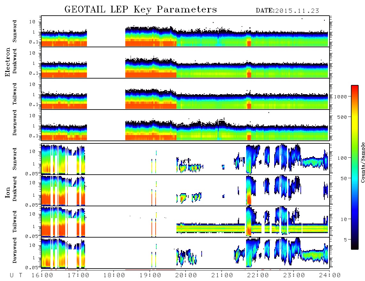Click the 50 colorbar tick label

(344, 178)
